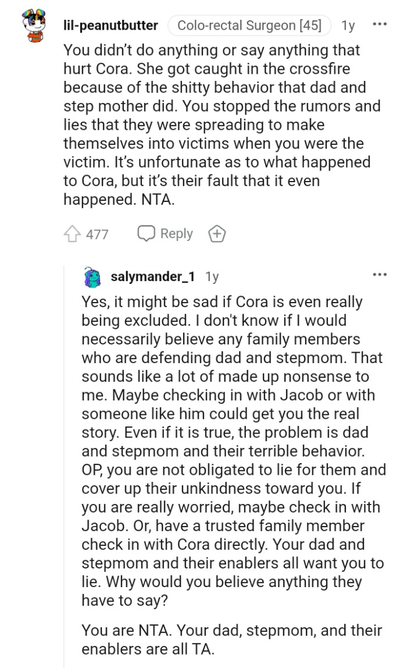Click the Colo-rectal Surgeon [45] flair

249,25
